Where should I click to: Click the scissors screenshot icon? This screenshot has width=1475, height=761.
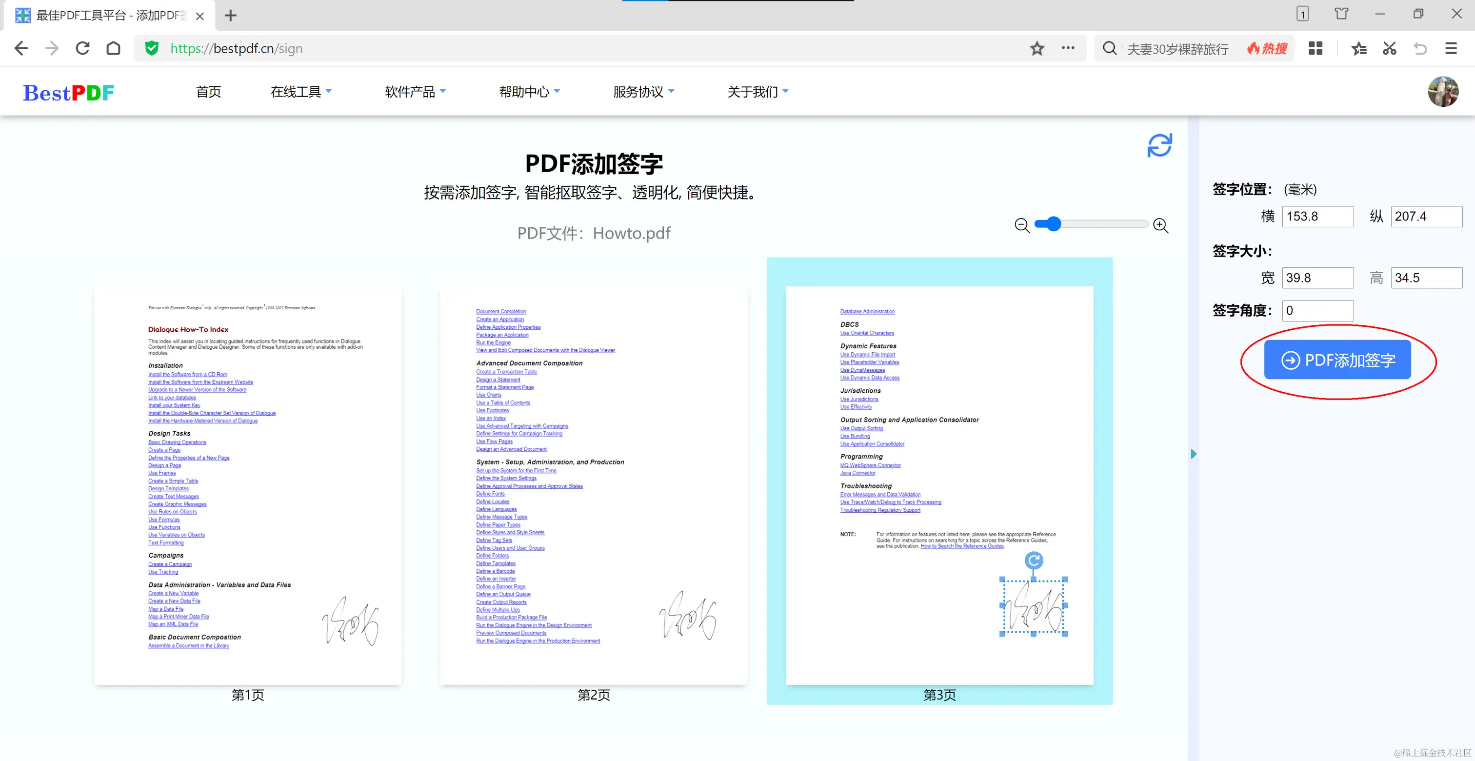[x=1389, y=49]
